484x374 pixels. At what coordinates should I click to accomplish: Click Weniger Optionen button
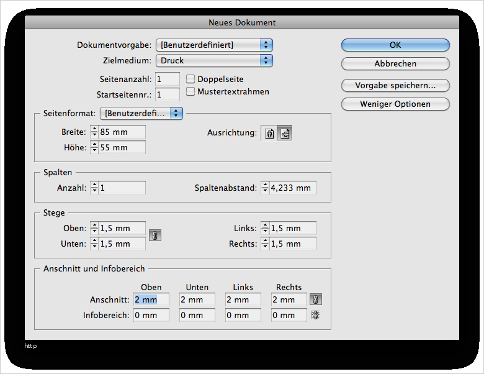[x=395, y=104]
